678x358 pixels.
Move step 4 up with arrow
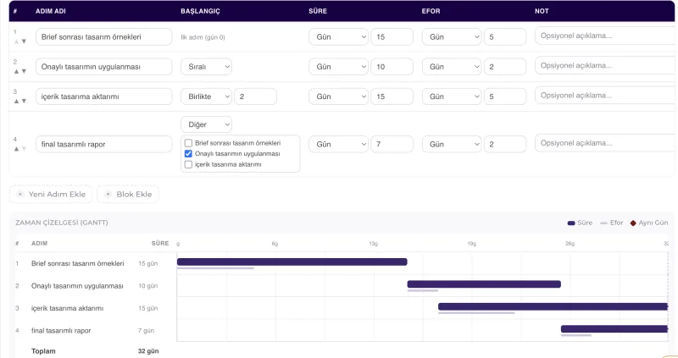coord(16,149)
